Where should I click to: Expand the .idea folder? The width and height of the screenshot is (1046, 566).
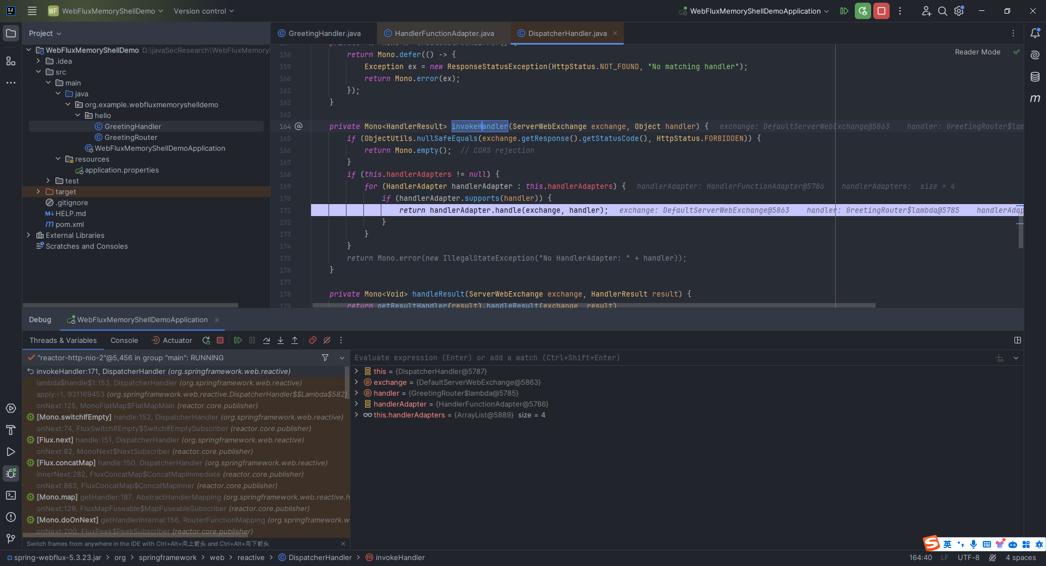click(x=39, y=61)
